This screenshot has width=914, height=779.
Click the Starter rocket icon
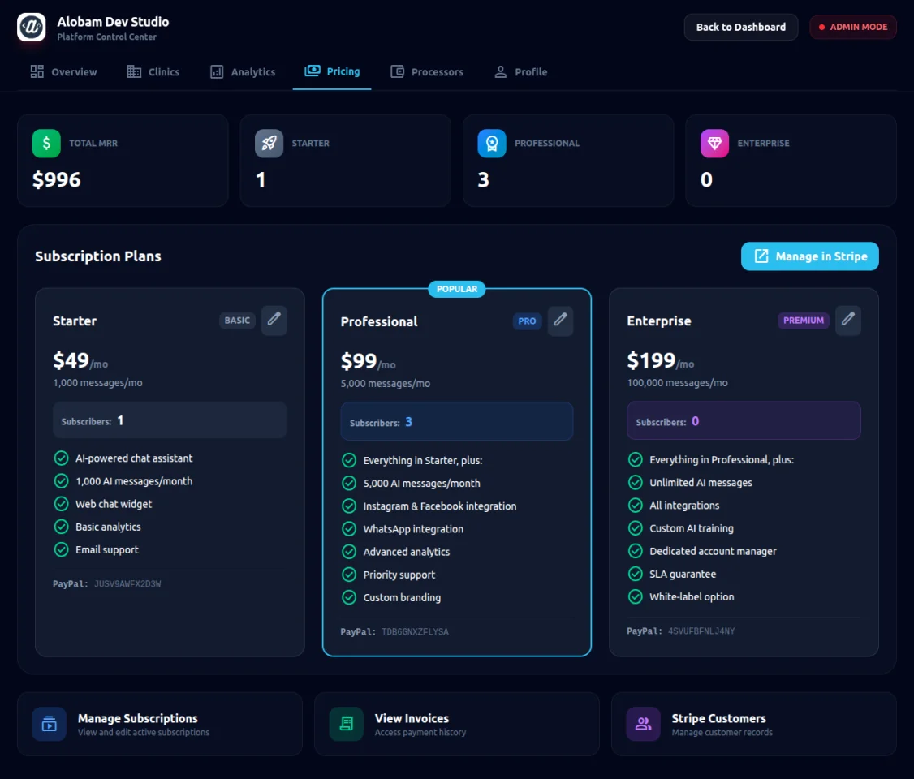point(269,144)
